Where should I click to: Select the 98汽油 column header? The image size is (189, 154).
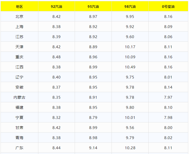click(130, 7)
